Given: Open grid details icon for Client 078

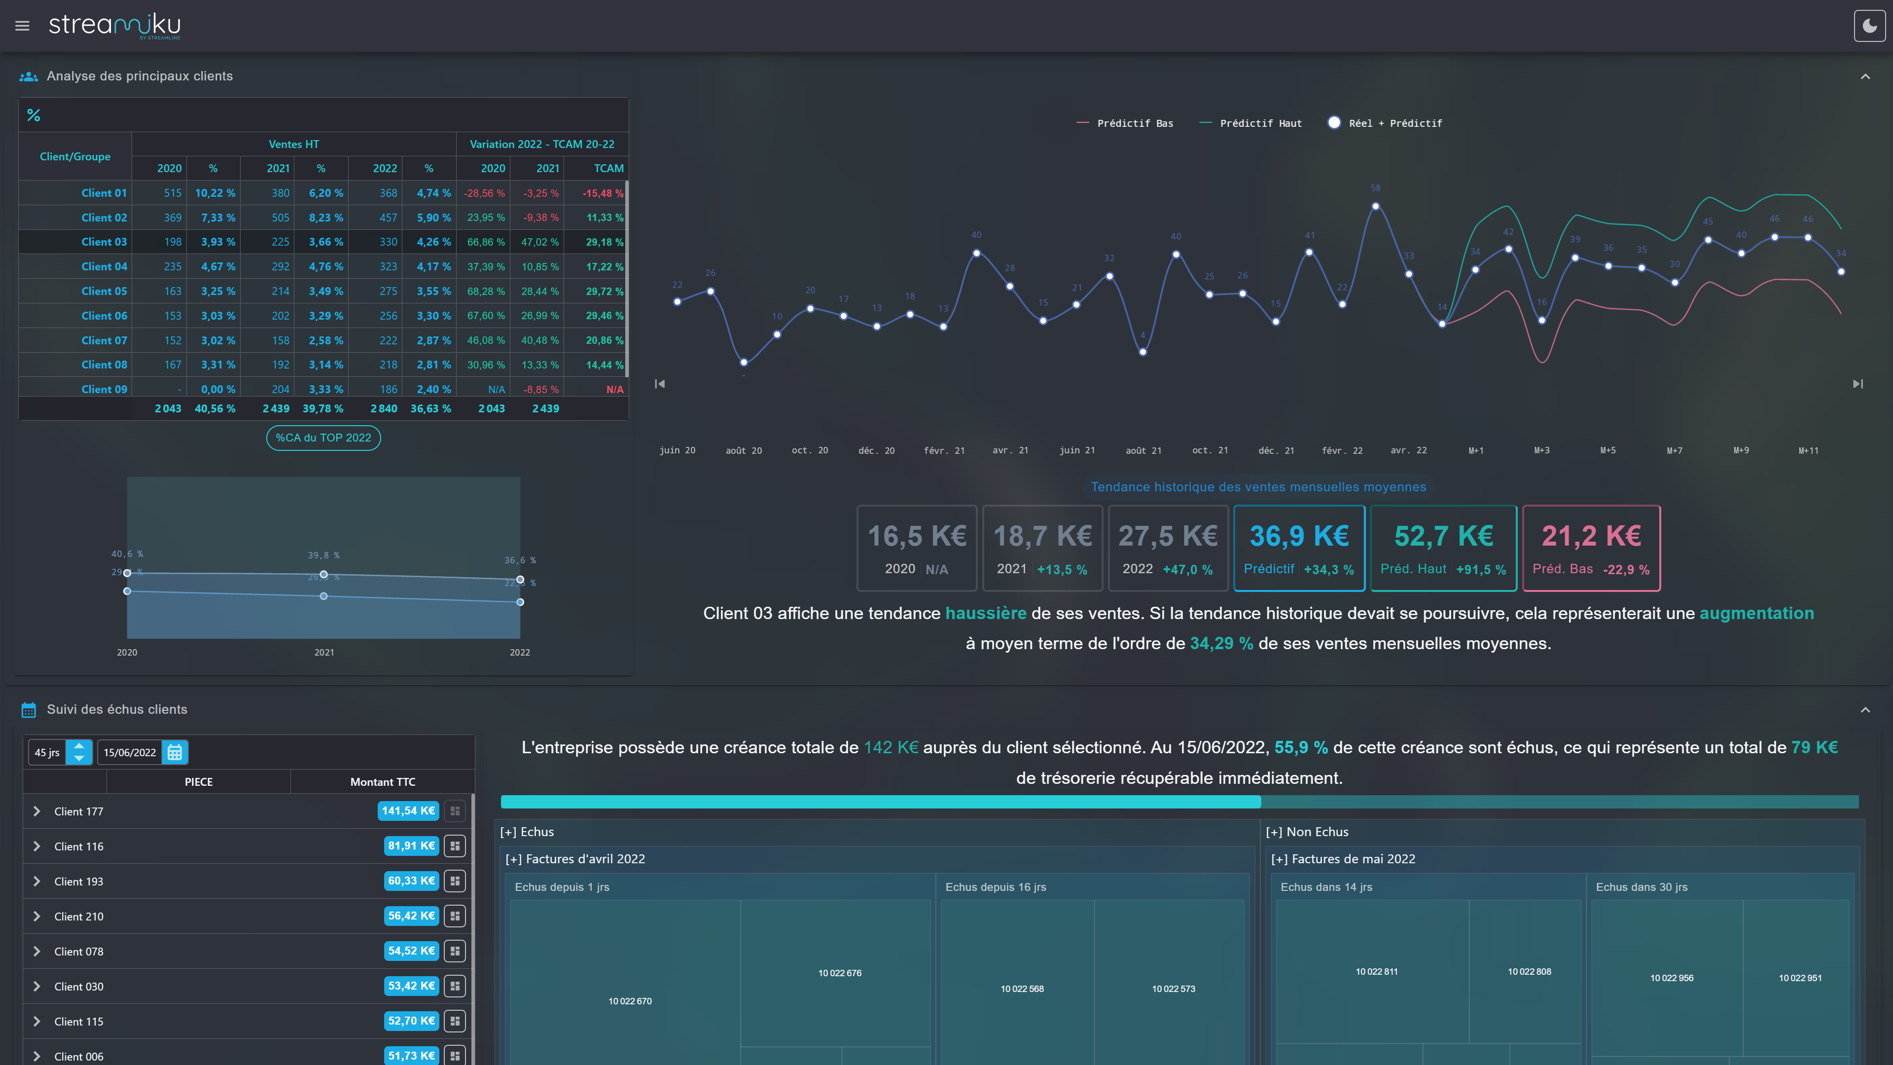Looking at the screenshot, I should click(x=455, y=951).
